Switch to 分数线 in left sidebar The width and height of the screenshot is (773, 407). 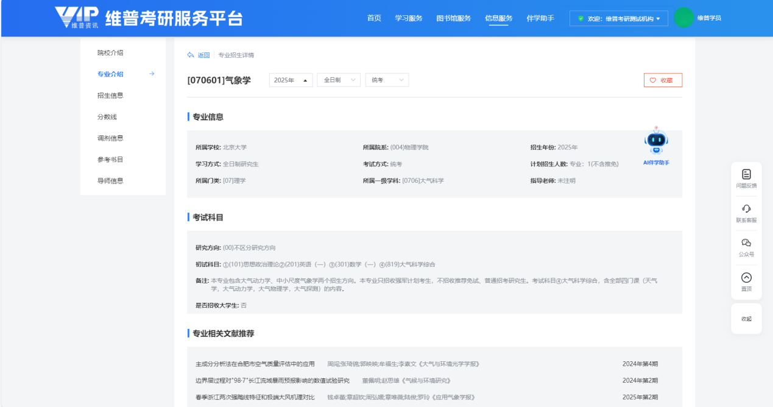pyautogui.click(x=107, y=117)
